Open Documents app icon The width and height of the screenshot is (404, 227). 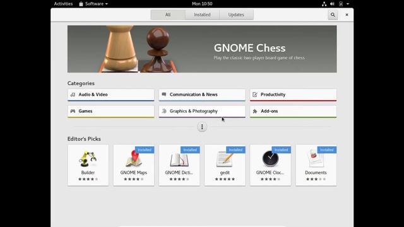point(316,159)
